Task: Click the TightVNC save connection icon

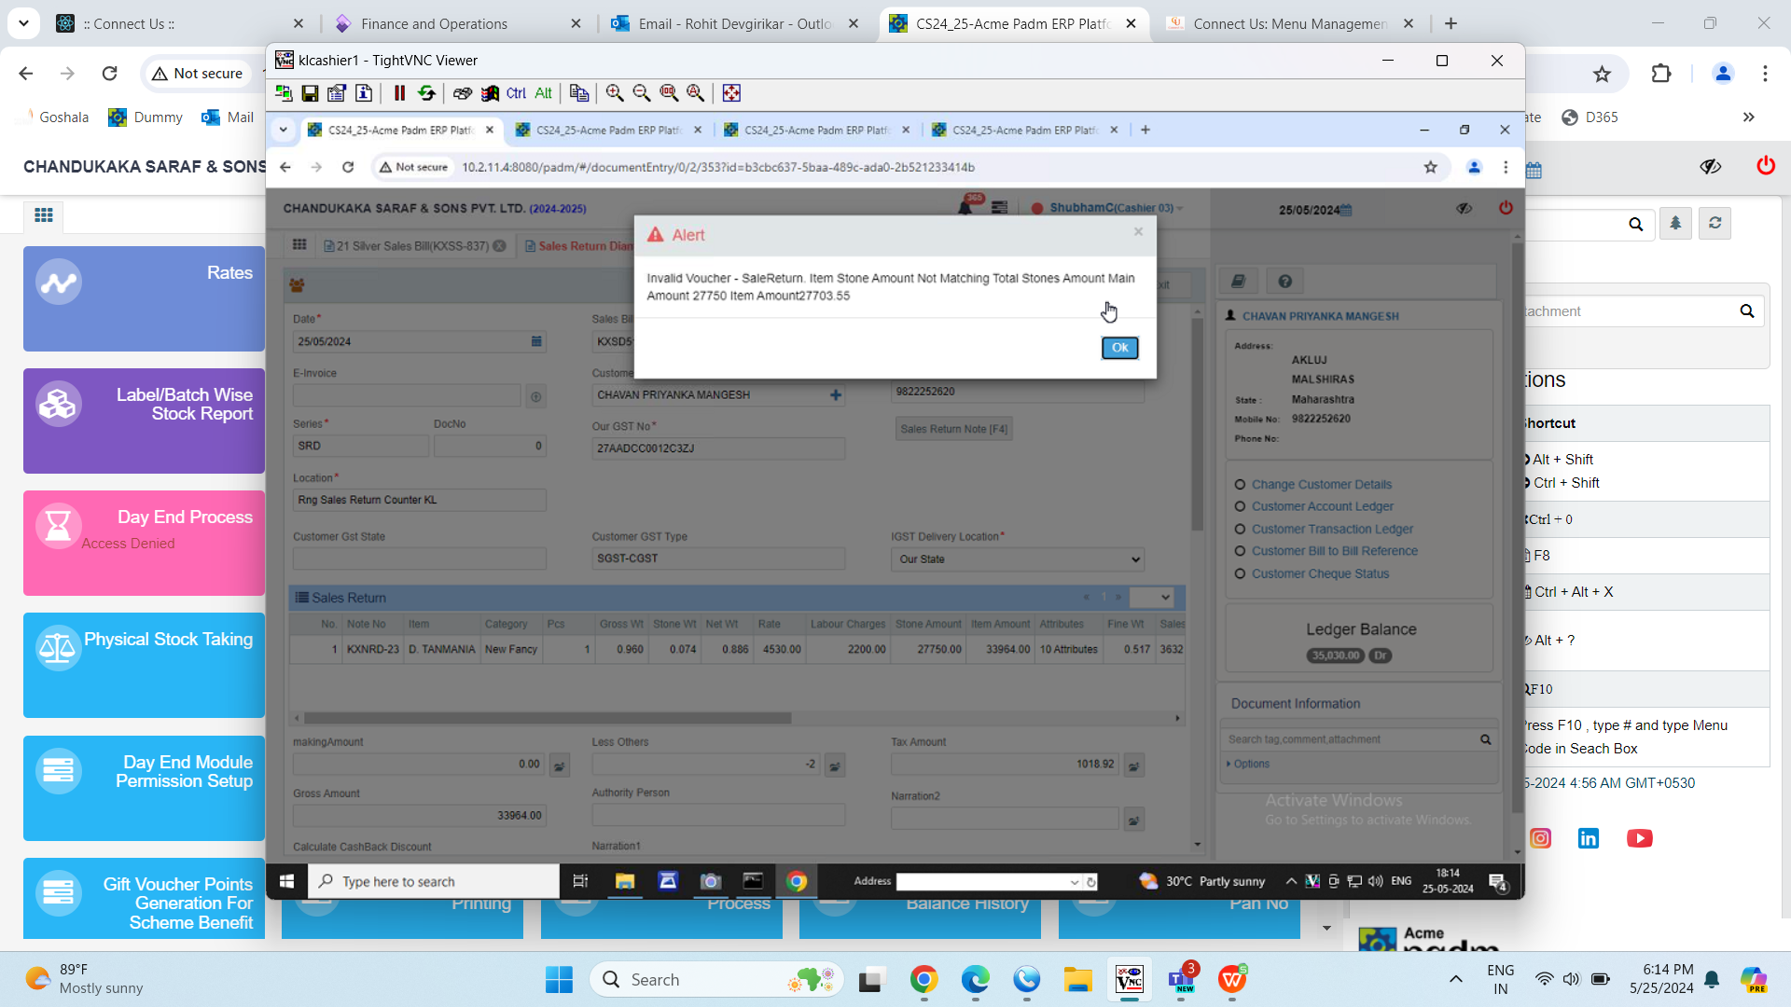Action: click(310, 93)
